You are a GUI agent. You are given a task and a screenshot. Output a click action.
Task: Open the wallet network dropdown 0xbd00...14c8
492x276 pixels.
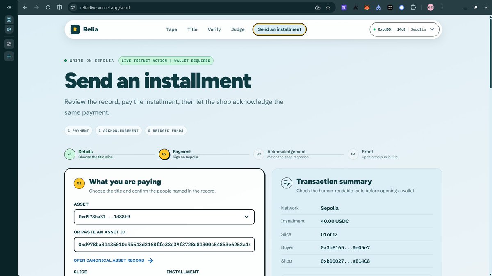(x=405, y=29)
